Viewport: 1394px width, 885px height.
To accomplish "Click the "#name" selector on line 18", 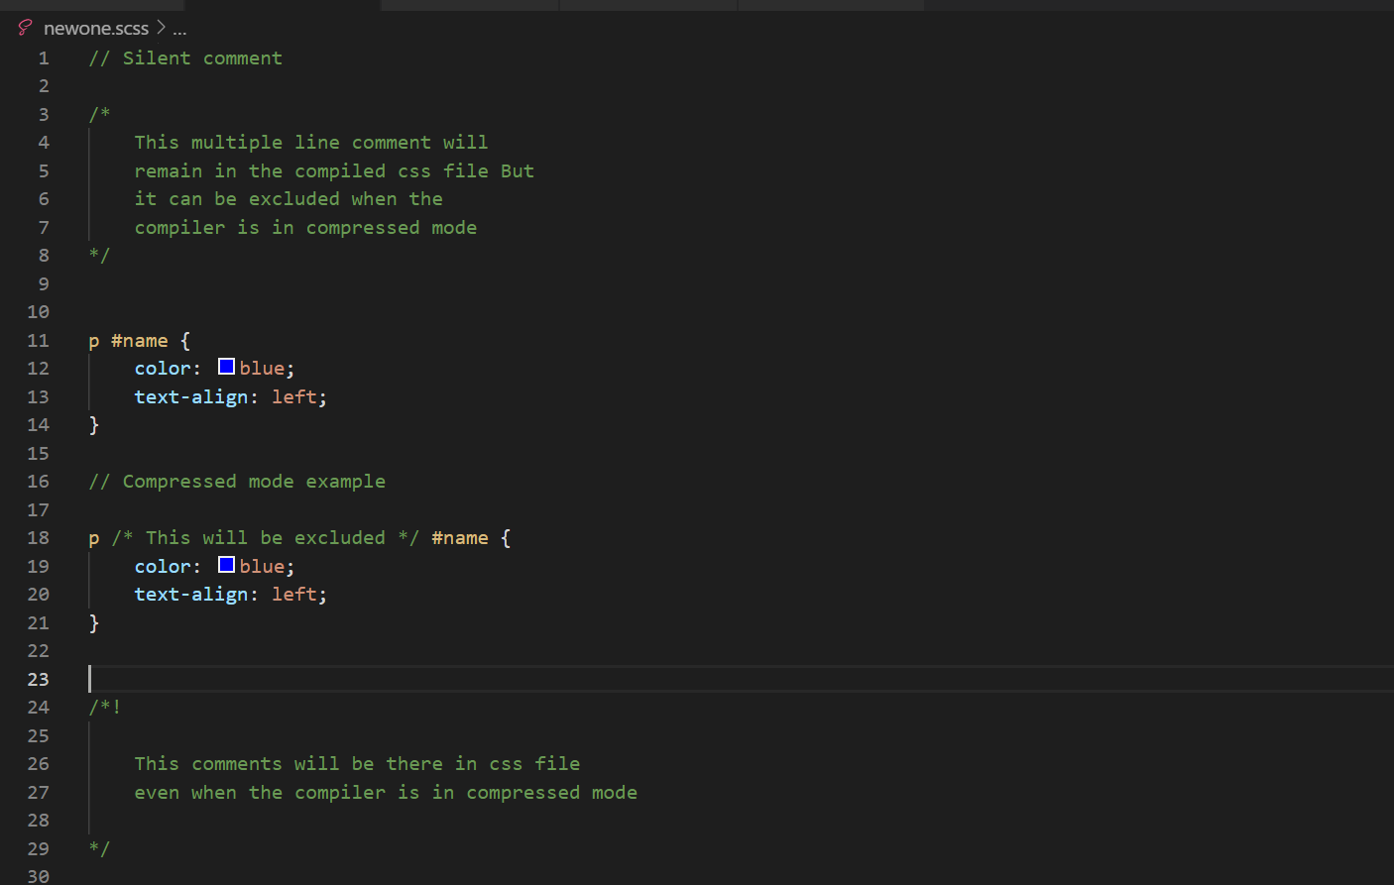I will coord(460,538).
